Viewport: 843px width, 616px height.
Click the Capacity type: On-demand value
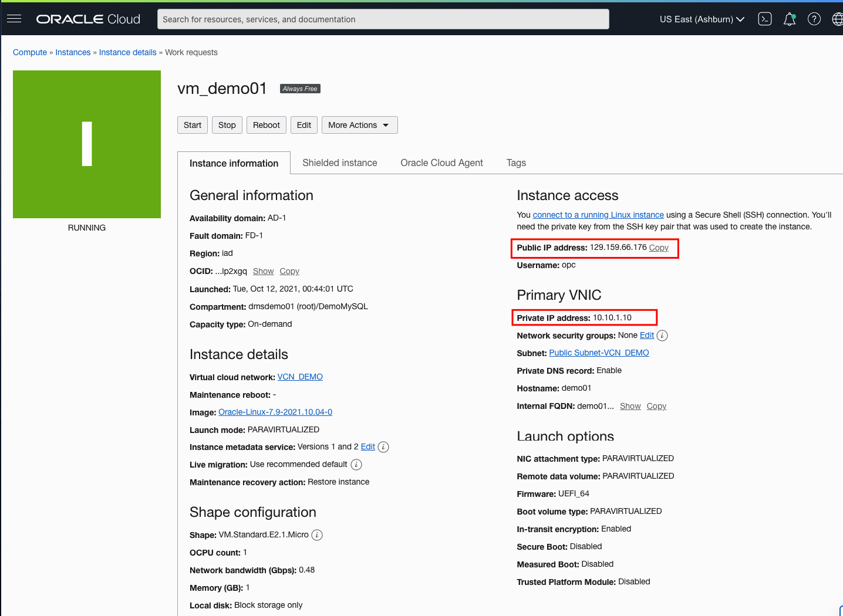point(270,324)
